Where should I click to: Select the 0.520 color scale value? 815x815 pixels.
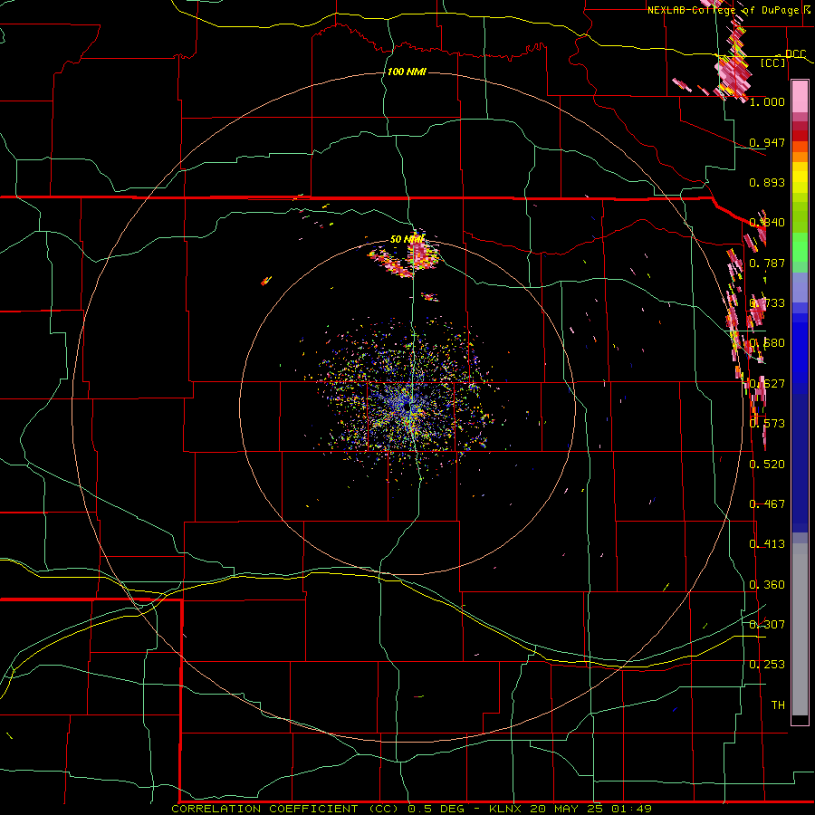pyautogui.click(x=767, y=464)
